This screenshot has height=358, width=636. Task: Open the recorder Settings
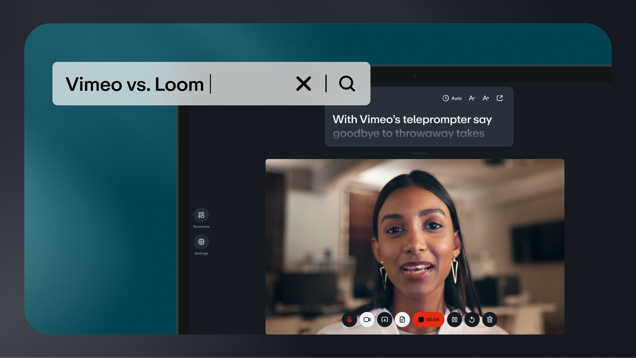(201, 242)
